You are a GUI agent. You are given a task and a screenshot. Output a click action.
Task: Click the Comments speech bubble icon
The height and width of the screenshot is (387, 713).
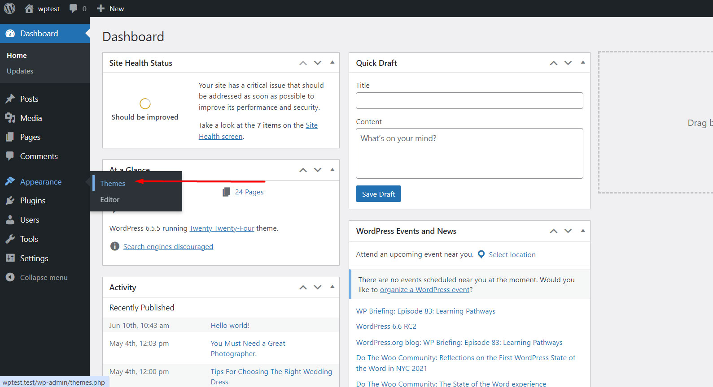(10, 156)
